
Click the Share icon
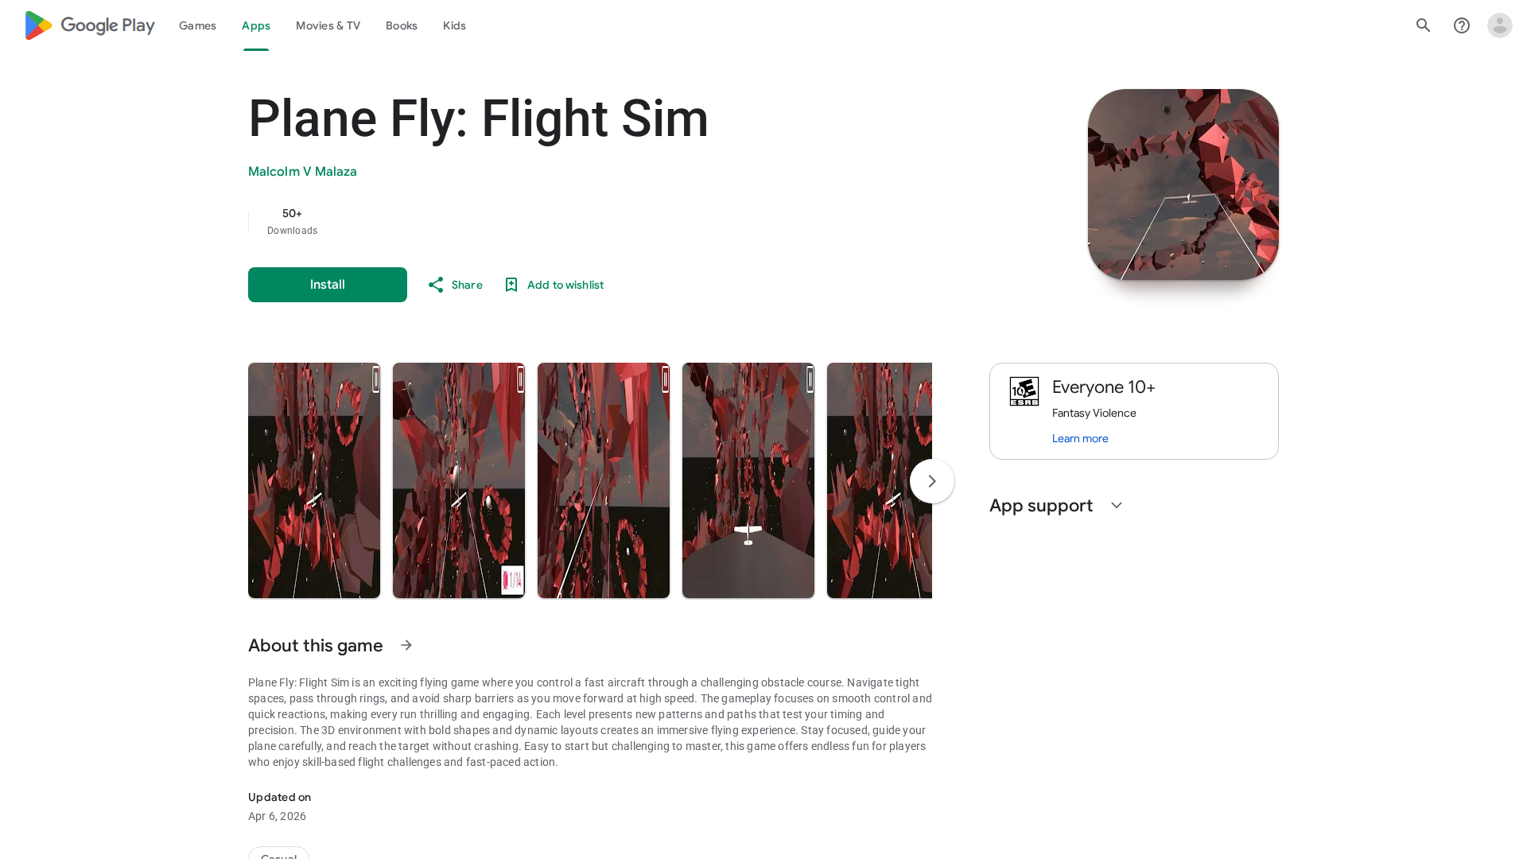coord(436,285)
